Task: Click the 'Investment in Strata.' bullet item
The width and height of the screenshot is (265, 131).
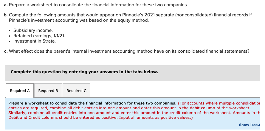Action: 35,41
